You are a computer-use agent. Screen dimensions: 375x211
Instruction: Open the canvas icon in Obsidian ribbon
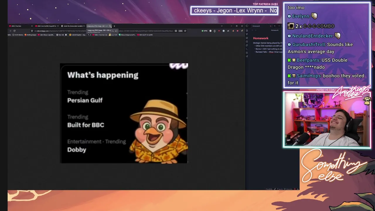(x=247, y=38)
